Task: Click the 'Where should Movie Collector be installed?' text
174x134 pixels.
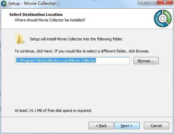Action: tap(50, 20)
